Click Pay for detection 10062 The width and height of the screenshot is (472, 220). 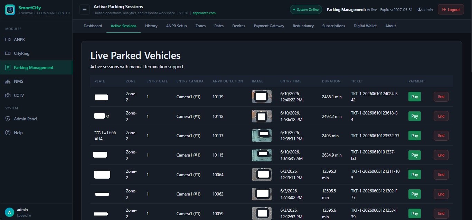coord(415,194)
